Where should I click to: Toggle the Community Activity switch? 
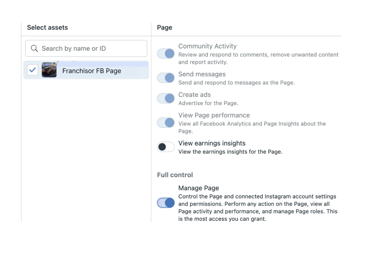166,54
